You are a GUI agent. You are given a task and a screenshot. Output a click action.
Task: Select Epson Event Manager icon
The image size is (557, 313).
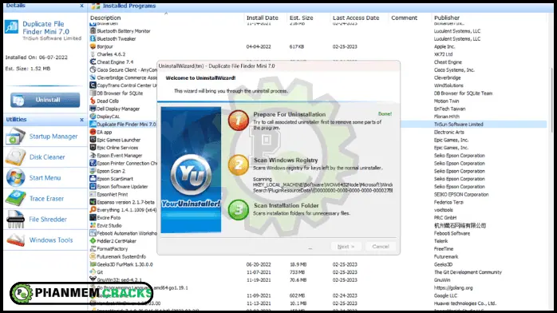tap(93, 156)
